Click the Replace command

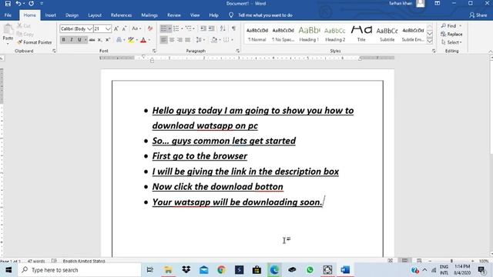[451, 34]
